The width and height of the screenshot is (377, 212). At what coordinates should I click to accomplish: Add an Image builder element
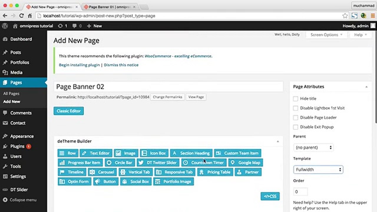[x=126, y=153]
